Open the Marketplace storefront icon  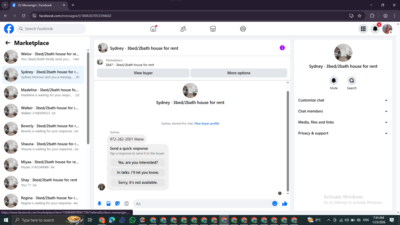[213, 29]
